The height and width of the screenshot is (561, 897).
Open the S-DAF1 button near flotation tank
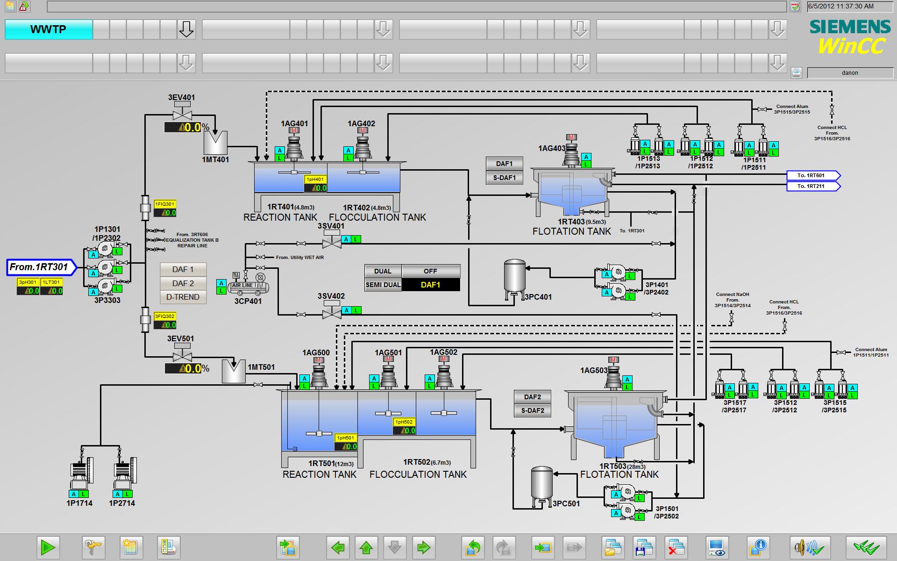pyautogui.click(x=505, y=178)
